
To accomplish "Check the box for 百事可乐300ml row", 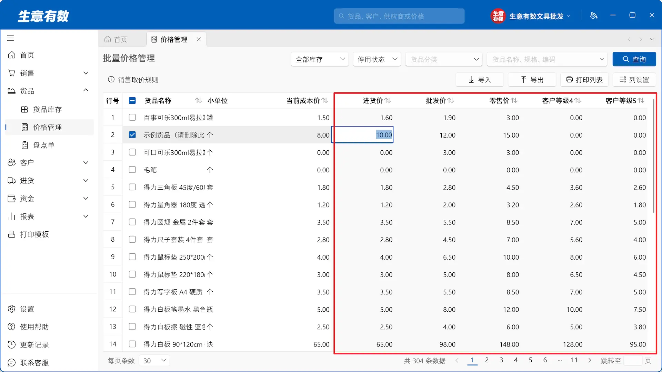I will point(132,118).
